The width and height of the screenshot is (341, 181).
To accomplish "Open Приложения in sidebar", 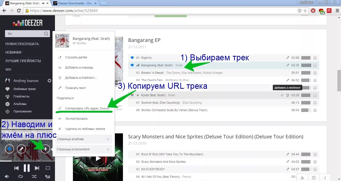I will [22, 111].
